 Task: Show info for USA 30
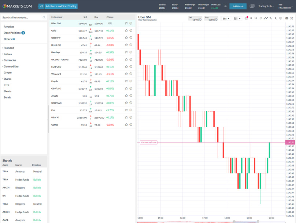click(x=131, y=117)
